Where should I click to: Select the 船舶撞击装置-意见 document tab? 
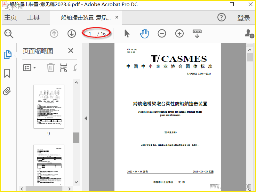click(x=86, y=18)
